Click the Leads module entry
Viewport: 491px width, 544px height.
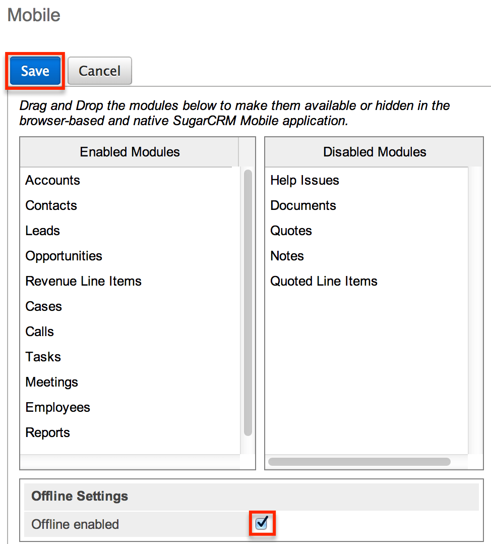(x=43, y=231)
